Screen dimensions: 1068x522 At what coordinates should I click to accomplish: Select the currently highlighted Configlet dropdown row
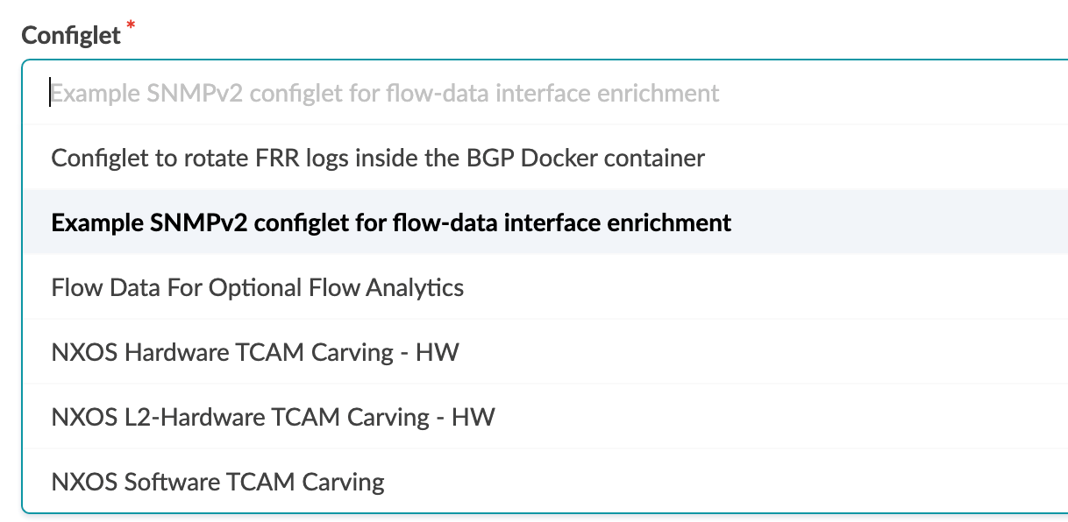391,222
